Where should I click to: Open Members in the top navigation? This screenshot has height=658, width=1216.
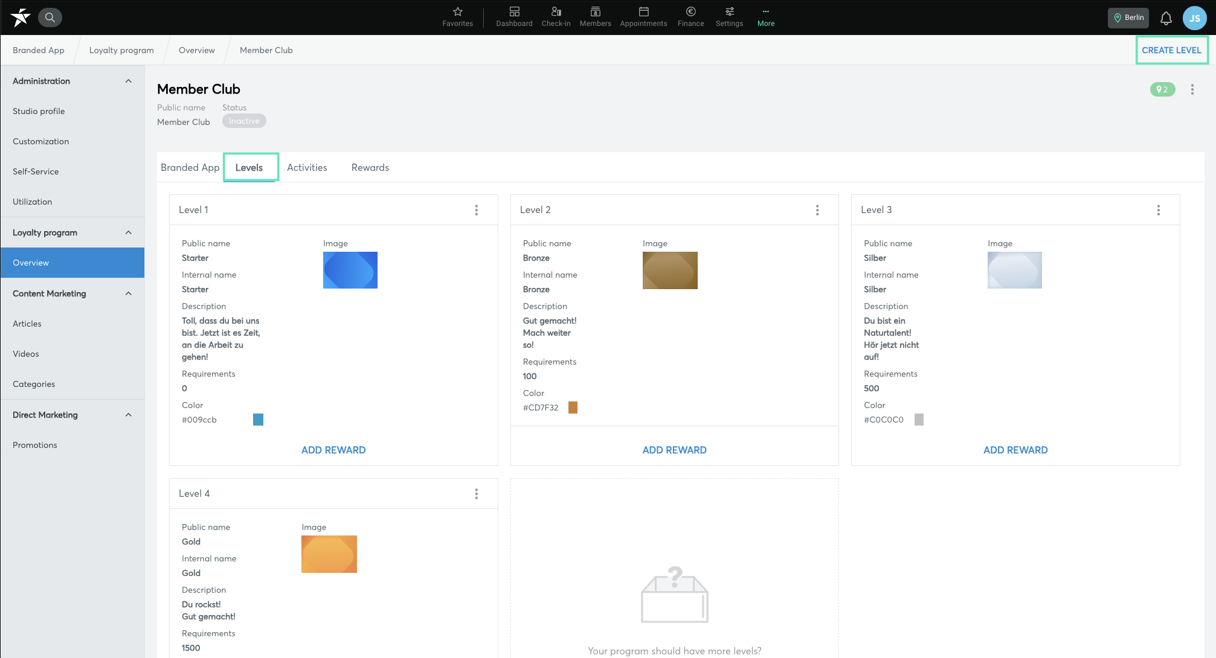pyautogui.click(x=595, y=17)
